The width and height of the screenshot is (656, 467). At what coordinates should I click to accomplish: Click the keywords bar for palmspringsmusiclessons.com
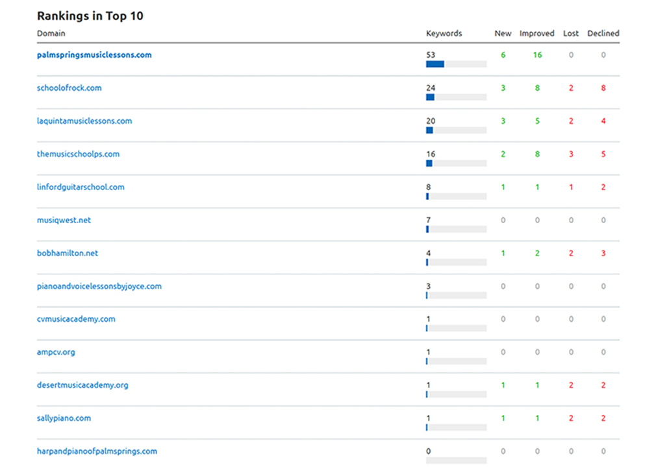pyautogui.click(x=457, y=64)
